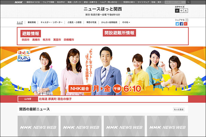Click the 吹田市 evacuation link
The height and width of the screenshot is (137, 206).
click(x=25, y=40)
